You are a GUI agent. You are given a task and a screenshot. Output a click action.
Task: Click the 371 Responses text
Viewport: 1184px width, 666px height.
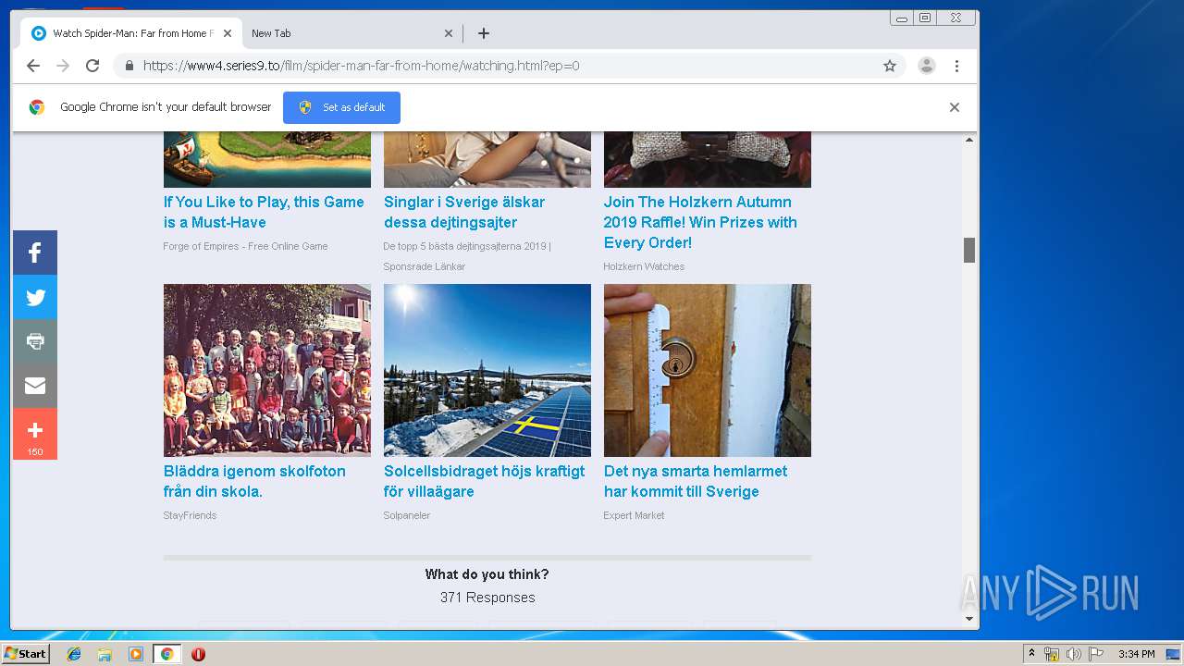coord(487,598)
